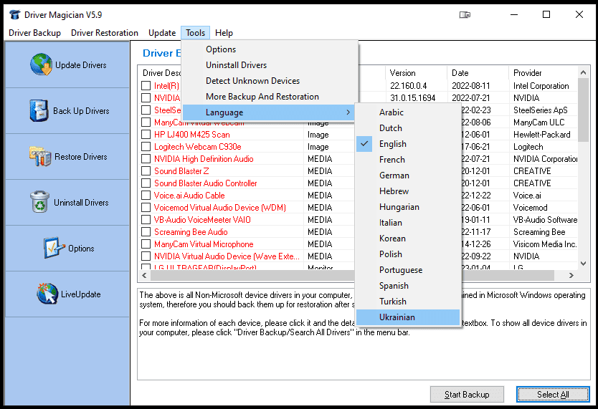This screenshot has height=409, width=598.
Task: Select Spanish language
Action: [408, 286]
